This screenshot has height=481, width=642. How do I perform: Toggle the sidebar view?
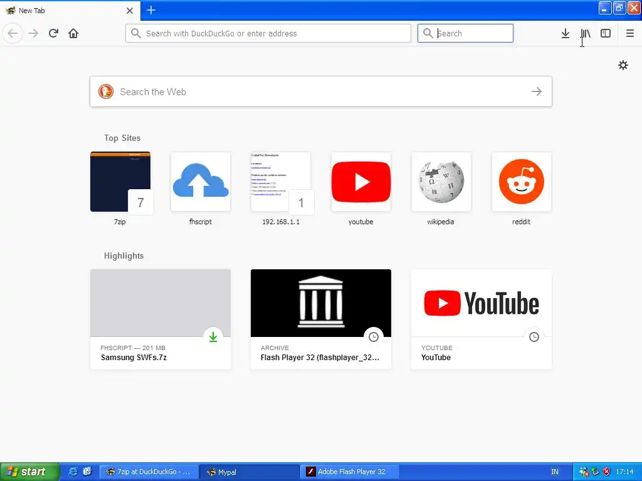click(x=606, y=33)
